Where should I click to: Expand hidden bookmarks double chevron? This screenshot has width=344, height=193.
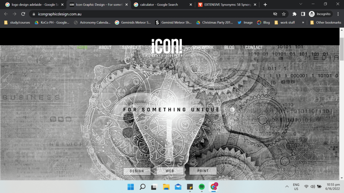tap(303, 22)
